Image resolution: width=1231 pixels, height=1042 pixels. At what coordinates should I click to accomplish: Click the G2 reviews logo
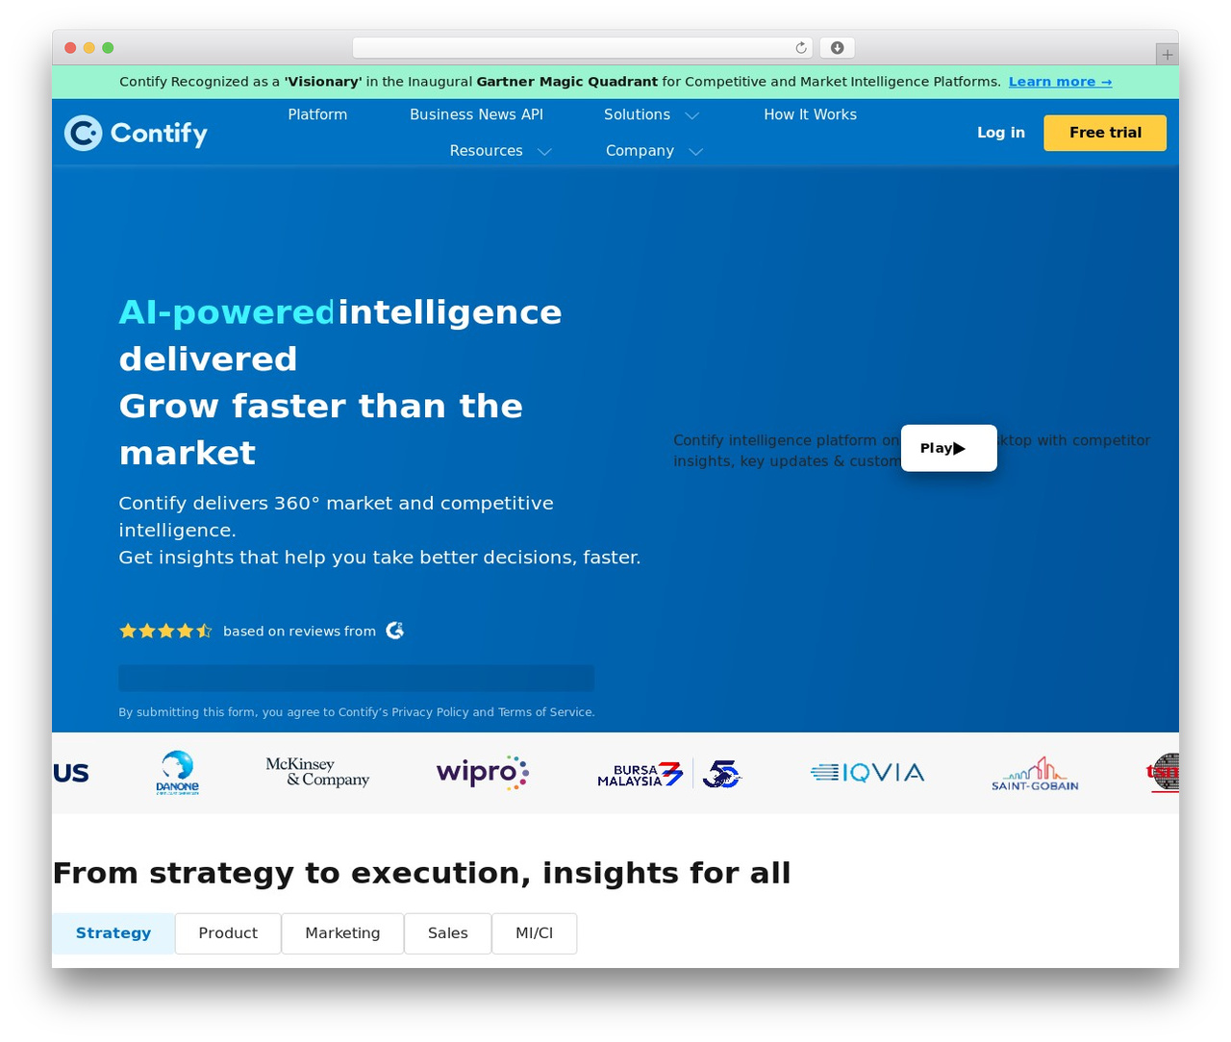[395, 631]
